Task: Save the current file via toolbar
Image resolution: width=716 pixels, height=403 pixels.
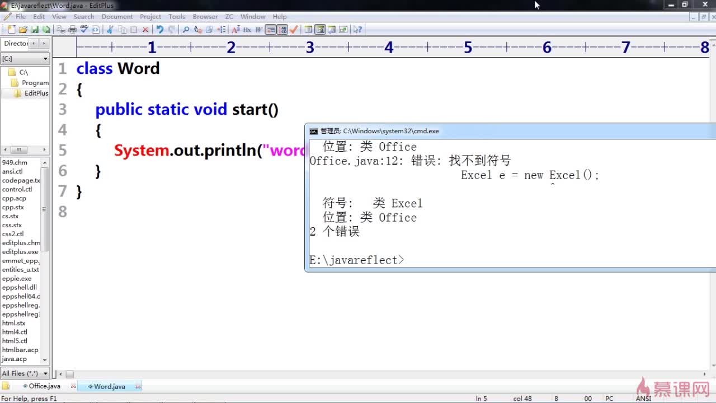Action: click(35, 29)
